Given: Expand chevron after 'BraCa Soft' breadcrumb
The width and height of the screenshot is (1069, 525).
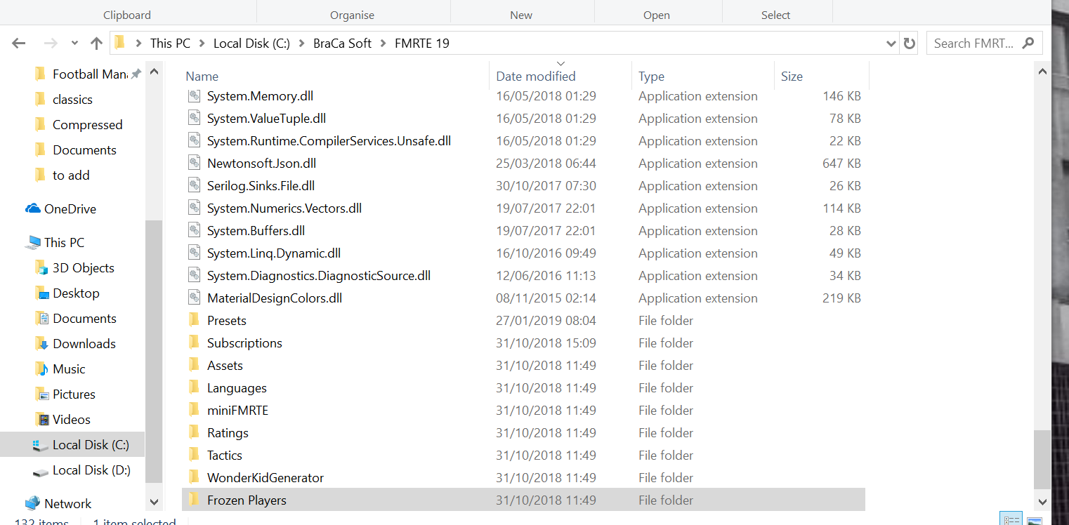Looking at the screenshot, I should pos(383,44).
